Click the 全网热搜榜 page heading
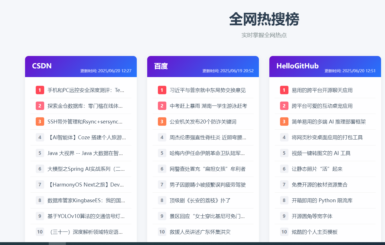This screenshot has height=245, width=385. 264,19
